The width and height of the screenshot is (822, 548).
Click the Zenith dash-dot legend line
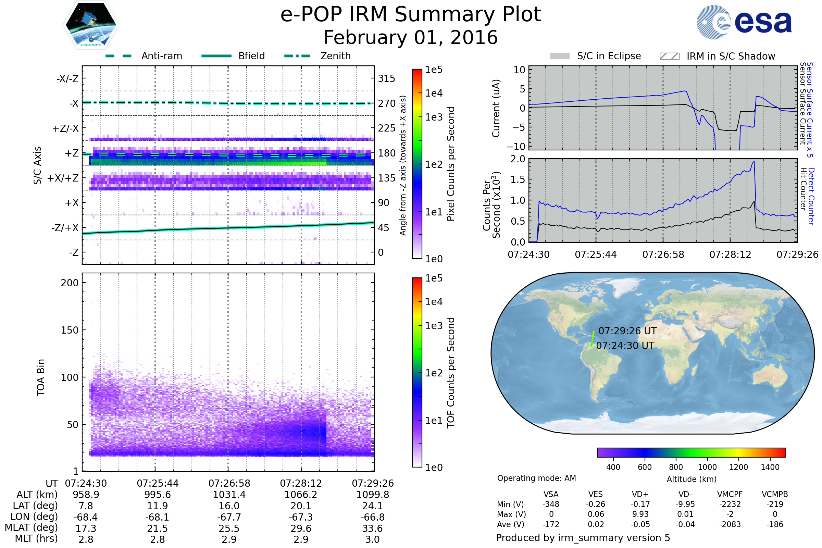297,56
